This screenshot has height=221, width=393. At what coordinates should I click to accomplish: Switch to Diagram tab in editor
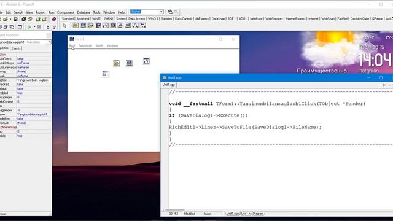tap(258, 214)
